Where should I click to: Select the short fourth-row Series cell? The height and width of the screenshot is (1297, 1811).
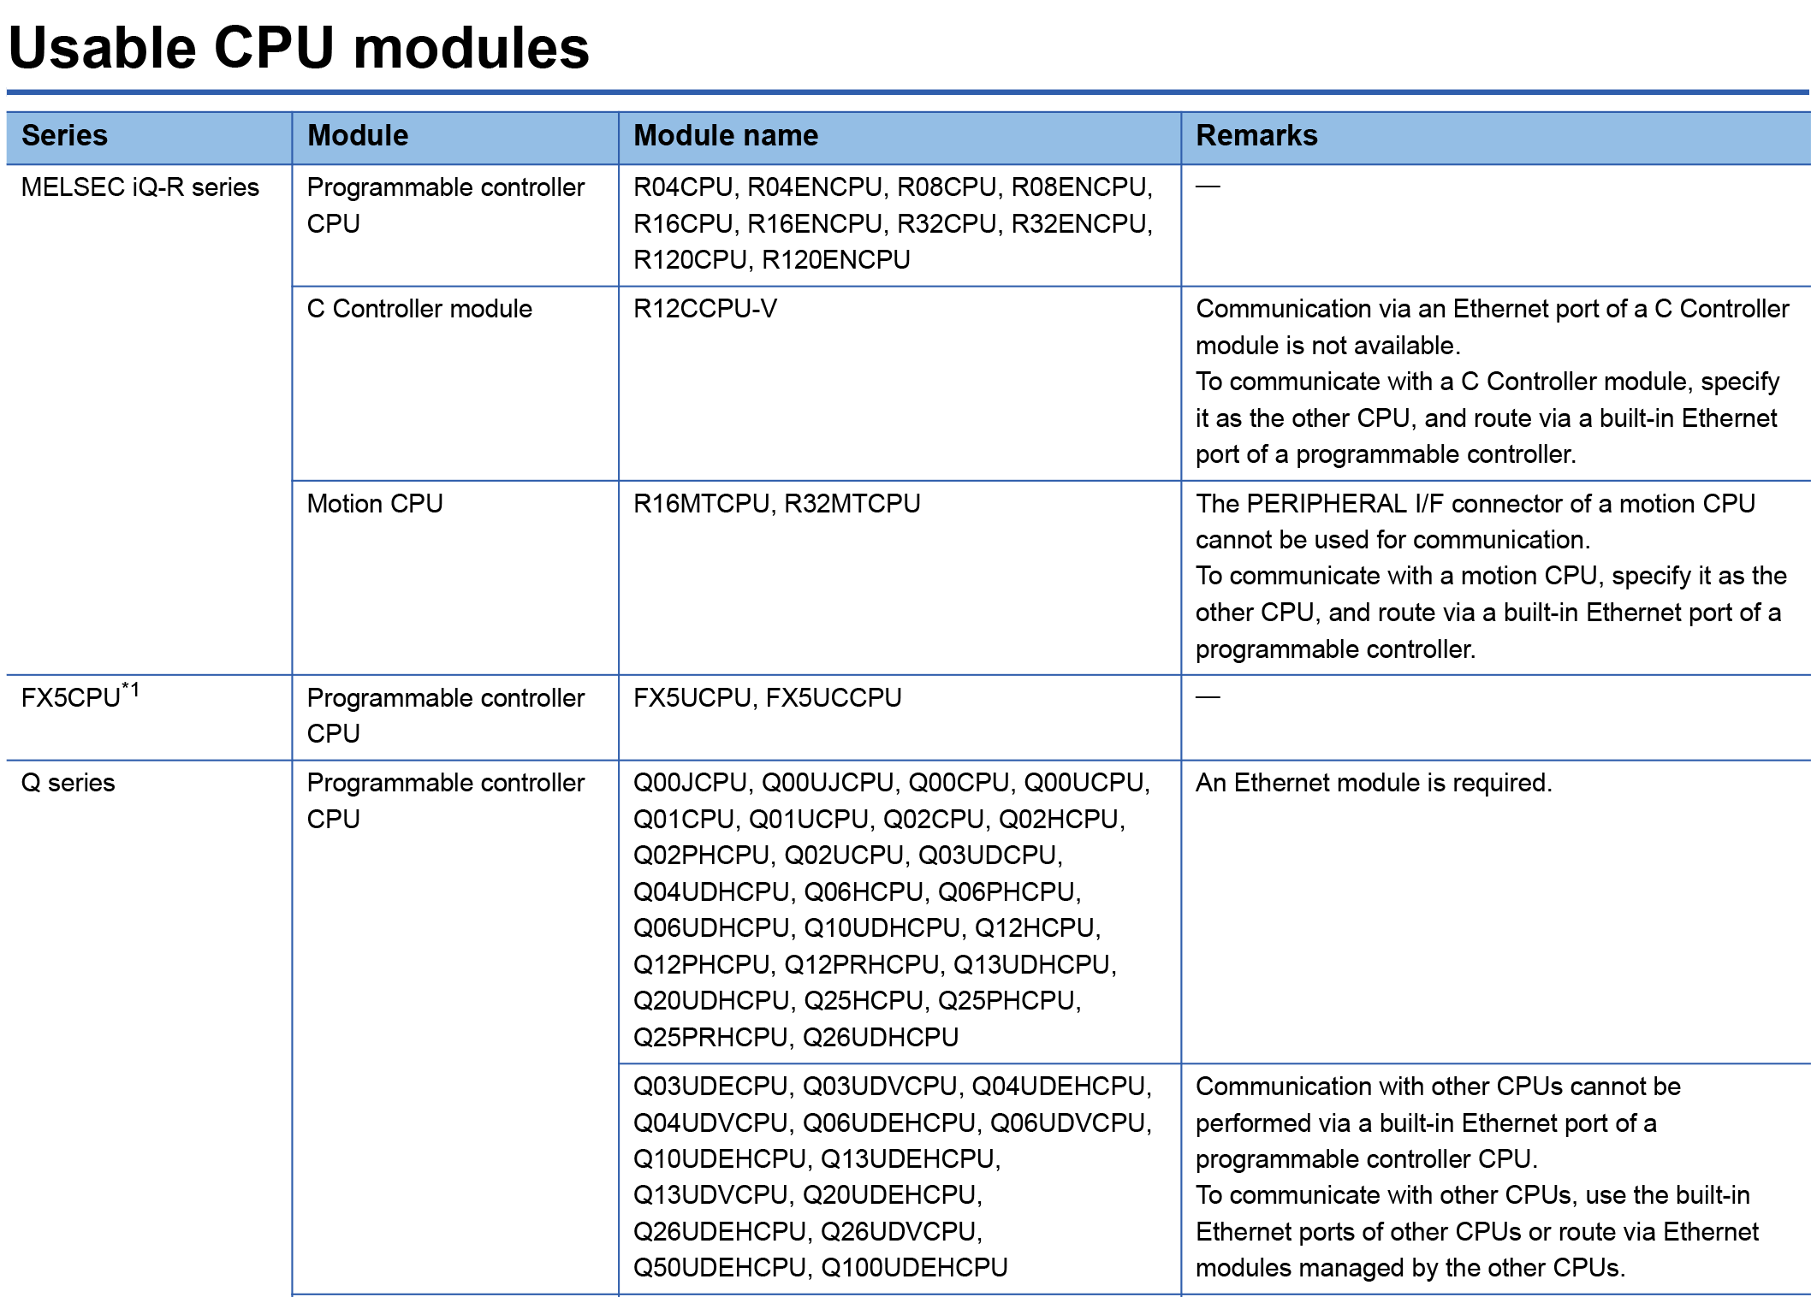(x=148, y=717)
